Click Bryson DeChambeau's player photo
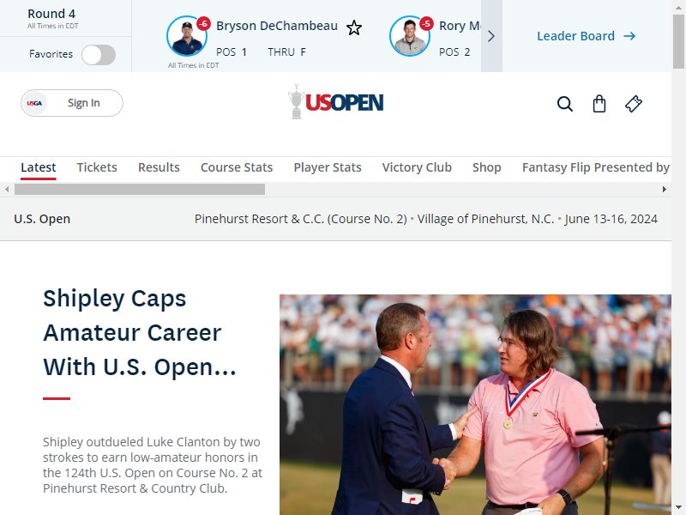The width and height of the screenshot is (686, 515). click(x=187, y=36)
